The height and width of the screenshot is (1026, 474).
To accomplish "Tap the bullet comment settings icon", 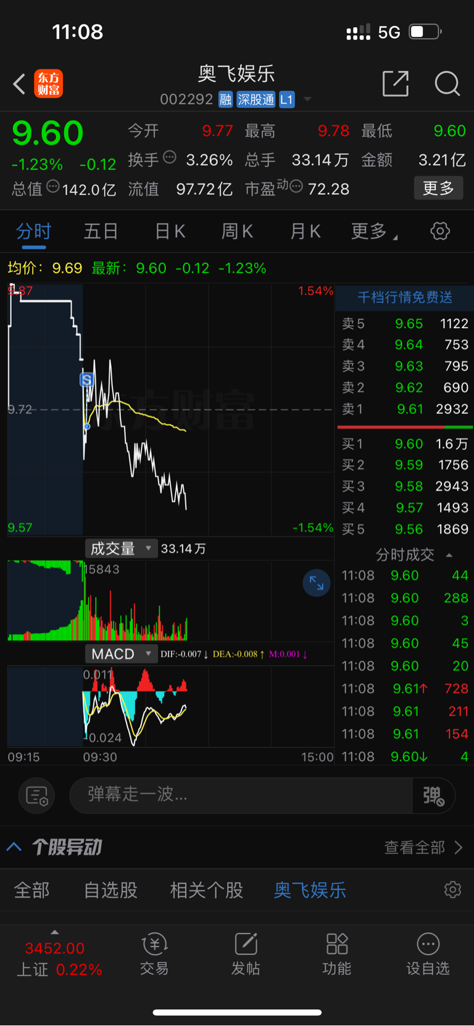I will click(x=37, y=796).
